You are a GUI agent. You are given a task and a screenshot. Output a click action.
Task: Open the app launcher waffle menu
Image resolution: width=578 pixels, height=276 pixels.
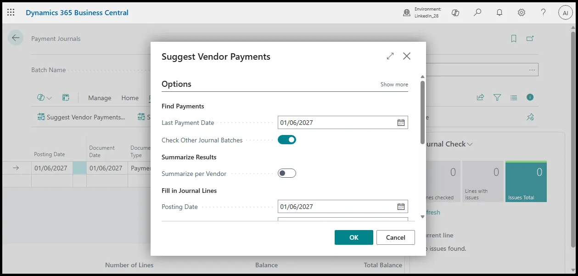[11, 13]
